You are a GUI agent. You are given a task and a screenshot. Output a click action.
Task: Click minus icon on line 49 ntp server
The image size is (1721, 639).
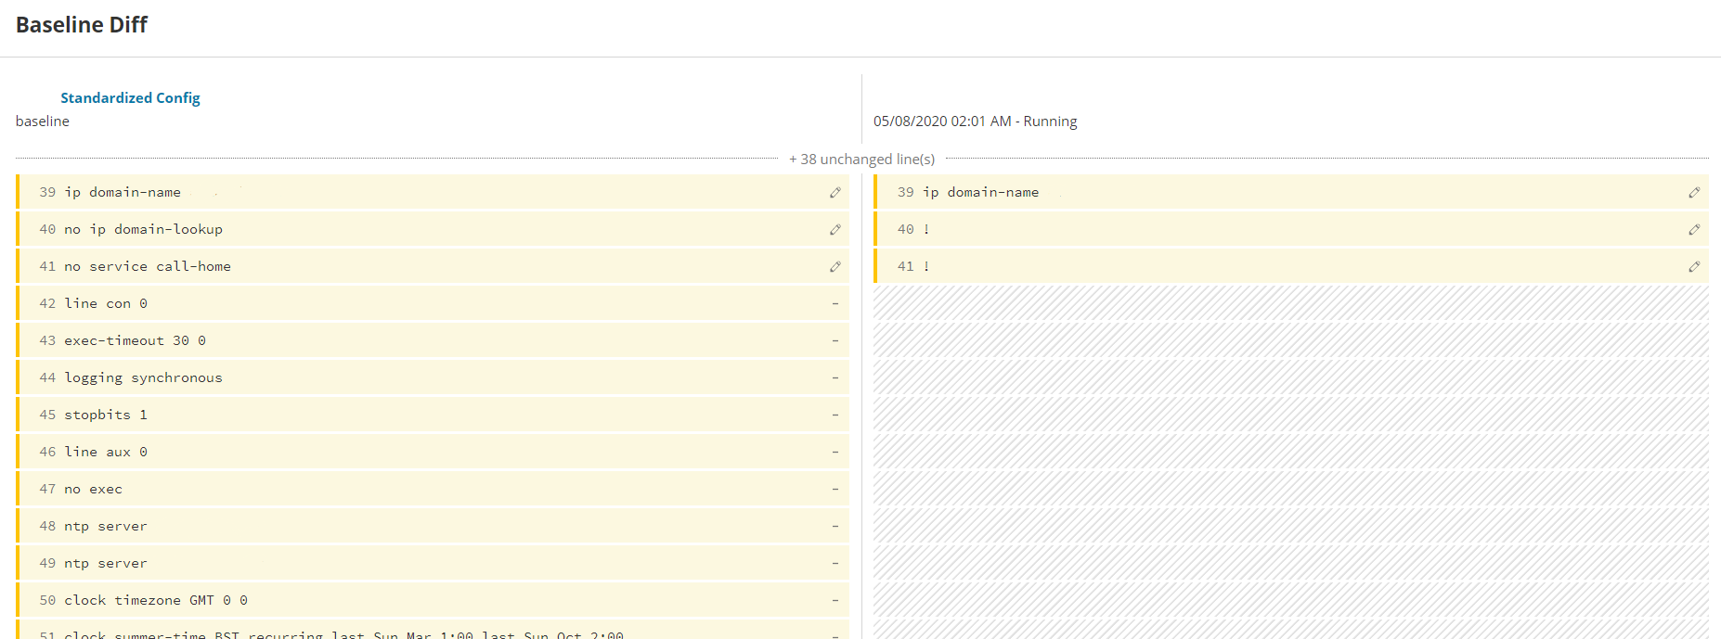(835, 563)
